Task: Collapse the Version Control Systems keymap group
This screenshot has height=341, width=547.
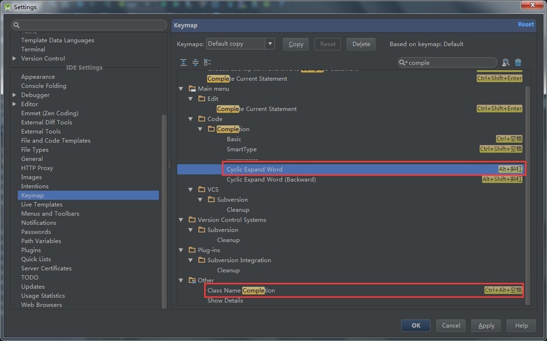Action: pyautogui.click(x=181, y=220)
